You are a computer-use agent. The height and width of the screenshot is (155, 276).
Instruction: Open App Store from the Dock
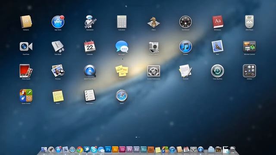(58, 149)
